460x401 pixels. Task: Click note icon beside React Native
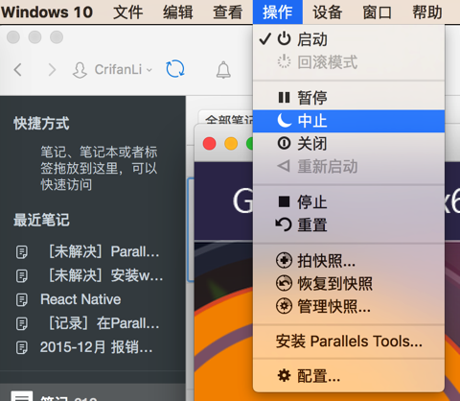coord(21,300)
